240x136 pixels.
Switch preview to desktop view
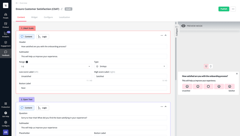point(206,66)
